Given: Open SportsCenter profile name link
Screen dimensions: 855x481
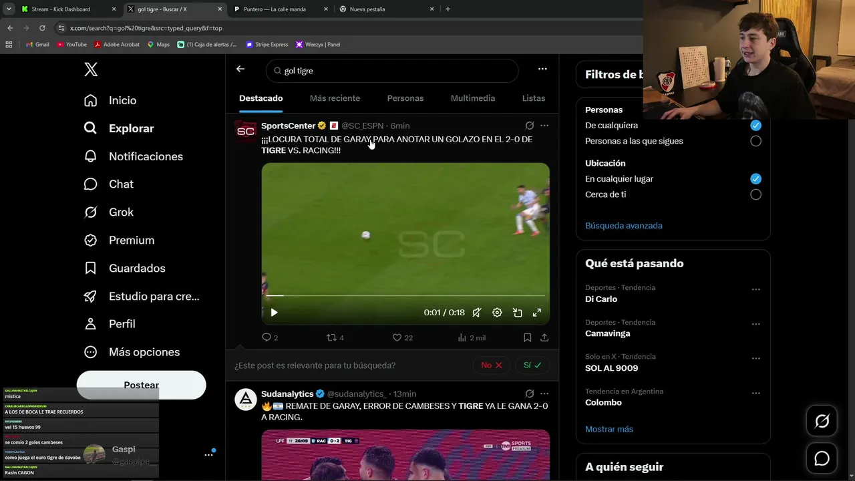Looking at the screenshot, I should coord(289,126).
